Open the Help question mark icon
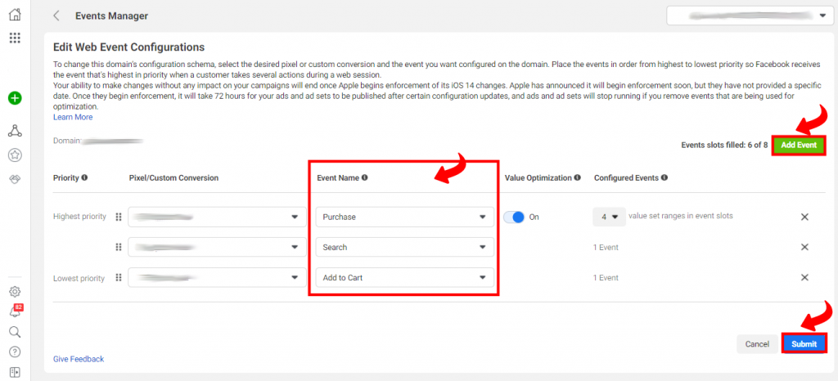Viewport: 838px width, 381px height. coord(15,352)
